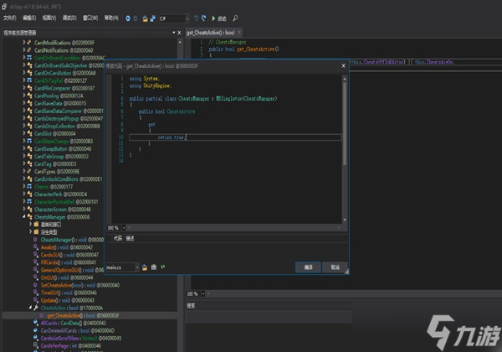Expand the CharacterScreen tree node
502x352 pixels.
pyautogui.click(x=24, y=209)
